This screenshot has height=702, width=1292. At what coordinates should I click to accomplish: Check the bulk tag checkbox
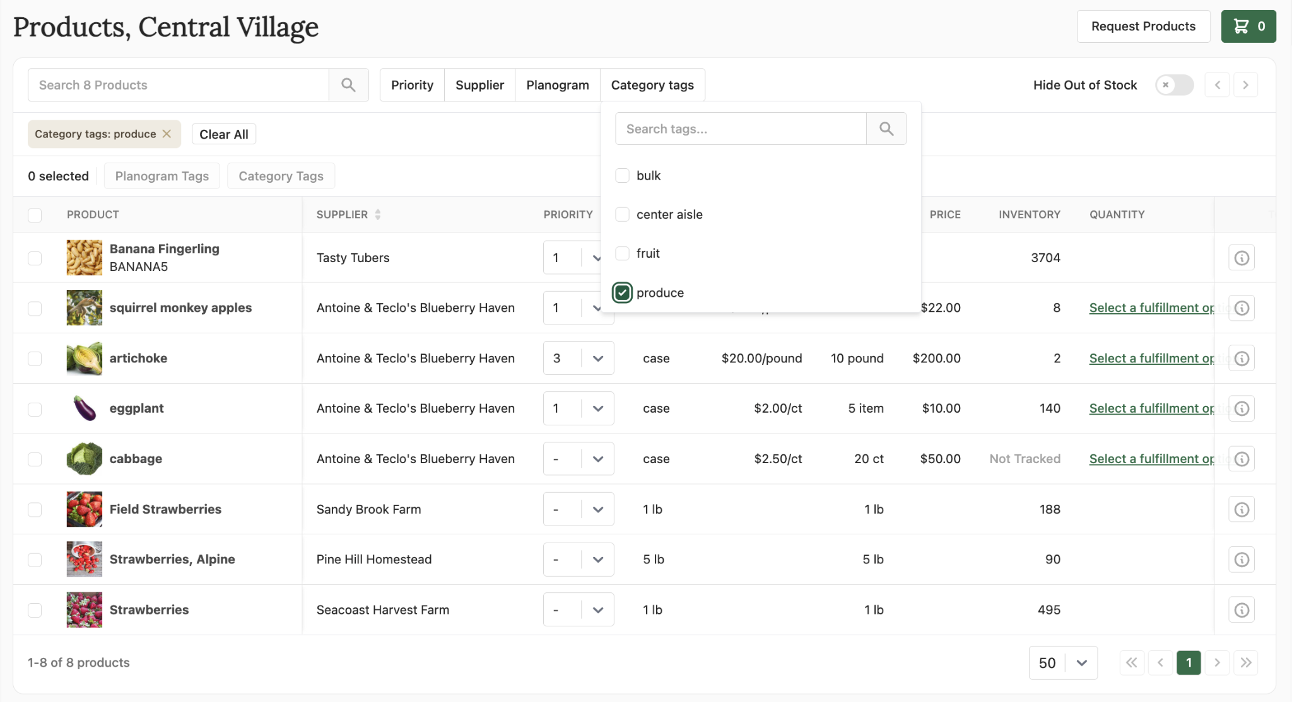click(623, 176)
